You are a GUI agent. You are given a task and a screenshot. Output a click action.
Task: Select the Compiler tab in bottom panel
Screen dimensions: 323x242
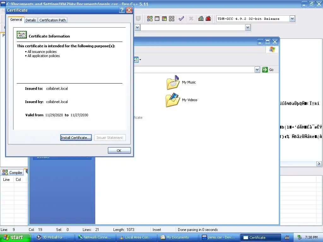(x=12, y=172)
